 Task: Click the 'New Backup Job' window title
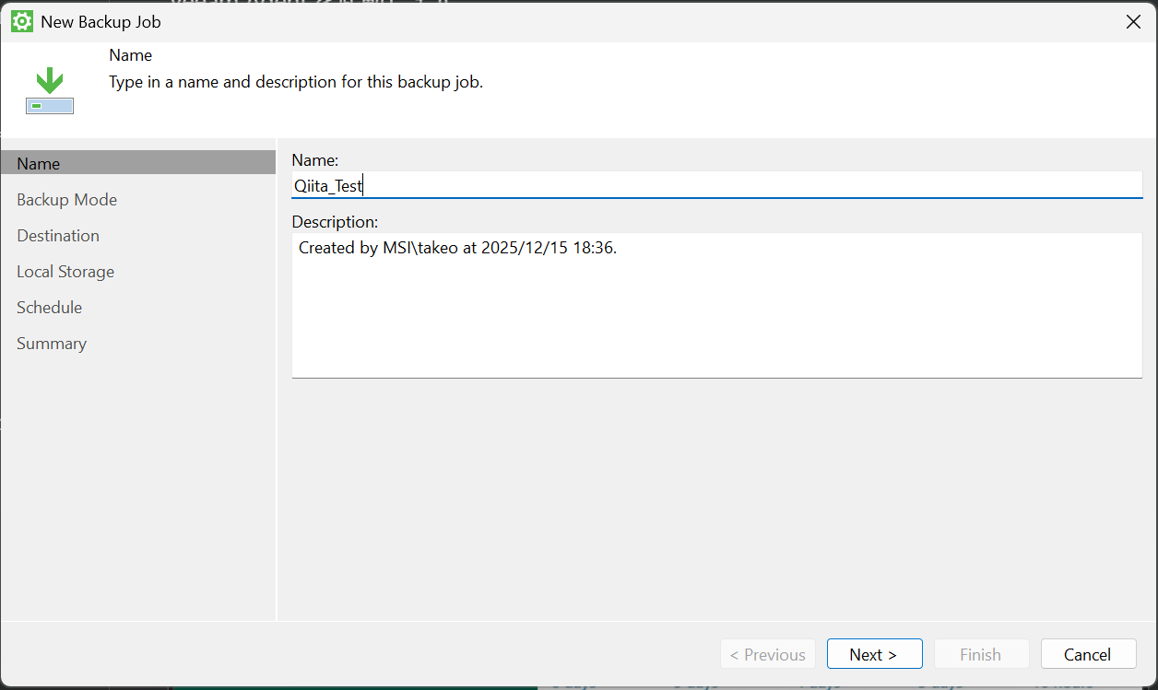pyautogui.click(x=101, y=22)
